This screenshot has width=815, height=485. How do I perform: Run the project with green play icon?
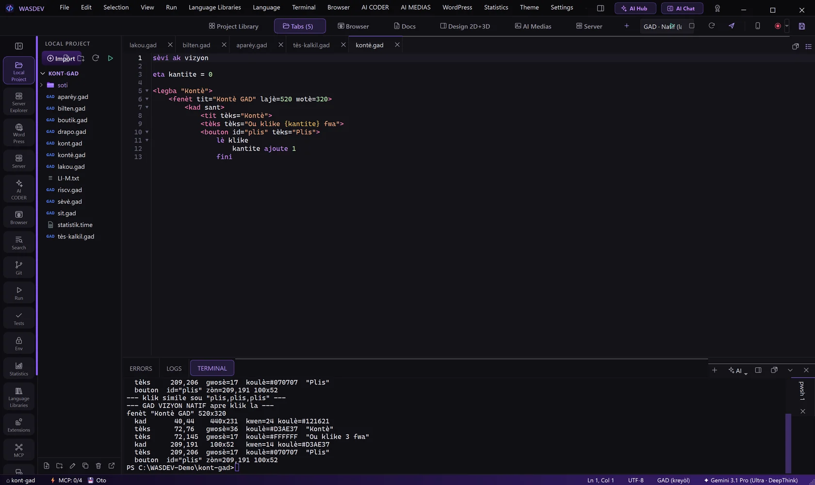coord(111,58)
